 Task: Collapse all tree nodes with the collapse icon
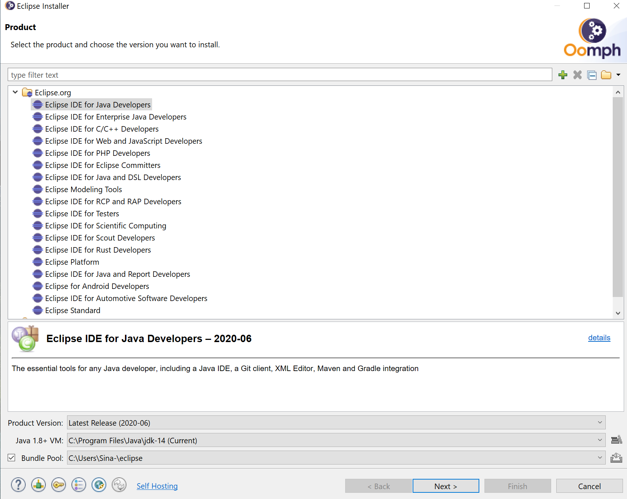(x=592, y=75)
